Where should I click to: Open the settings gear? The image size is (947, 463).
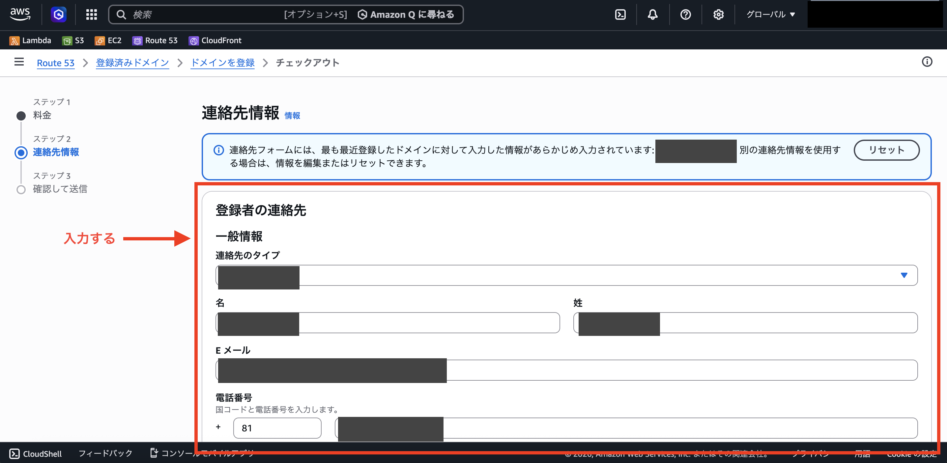pyautogui.click(x=719, y=14)
